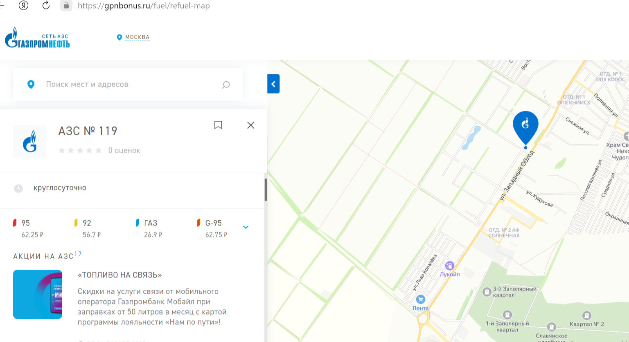Expand the full fuel price list
The image size is (629, 342).
click(246, 227)
